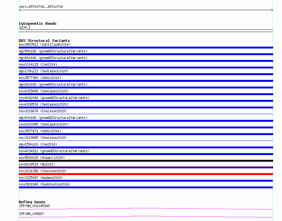
Task: Select the nsv5830029 (Almarri2020) label
Action: coord(42,158)
